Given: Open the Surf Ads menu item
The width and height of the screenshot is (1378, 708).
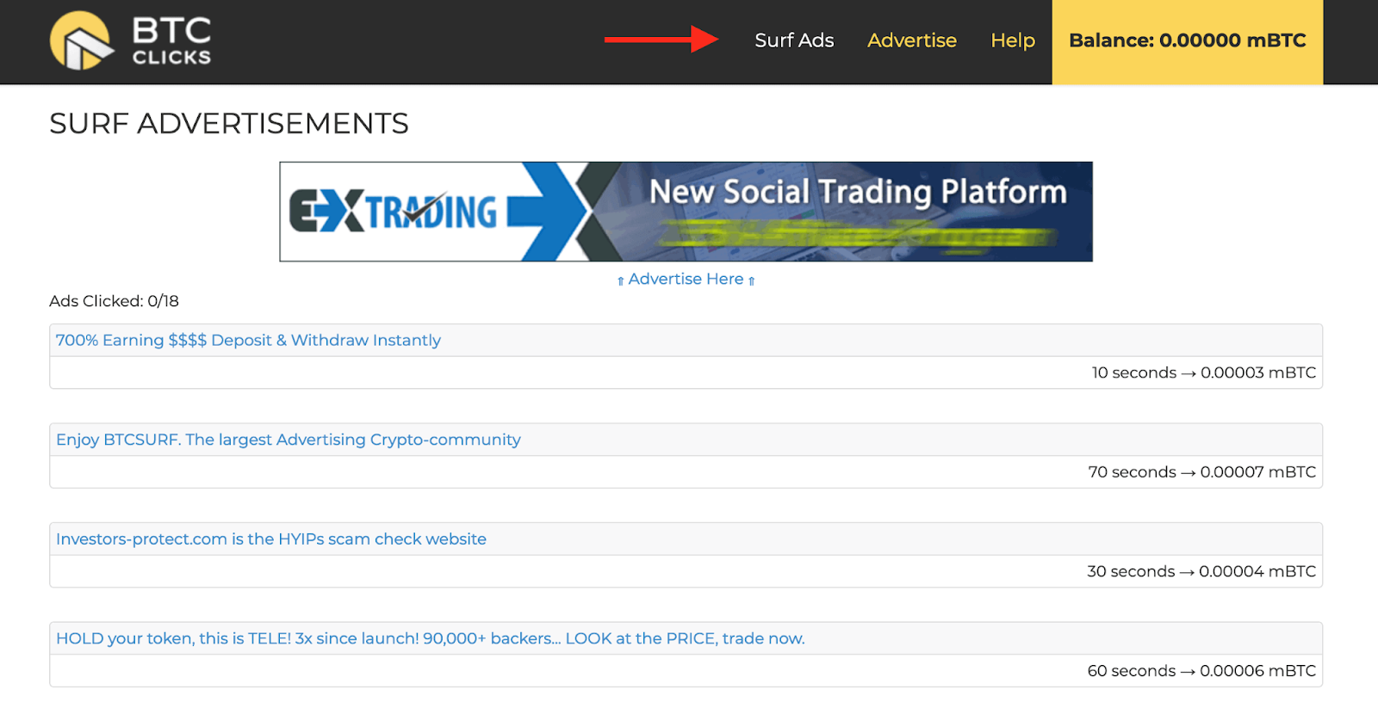Looking at the screenshot, I should tap(794, 40).
